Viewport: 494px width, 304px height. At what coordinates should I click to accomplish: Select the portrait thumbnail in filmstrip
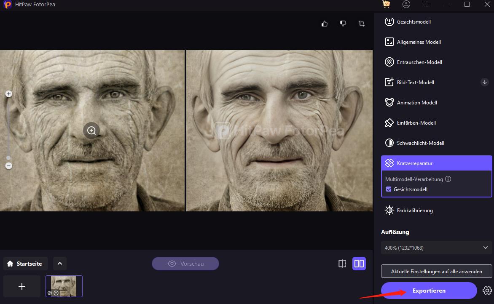64,286
